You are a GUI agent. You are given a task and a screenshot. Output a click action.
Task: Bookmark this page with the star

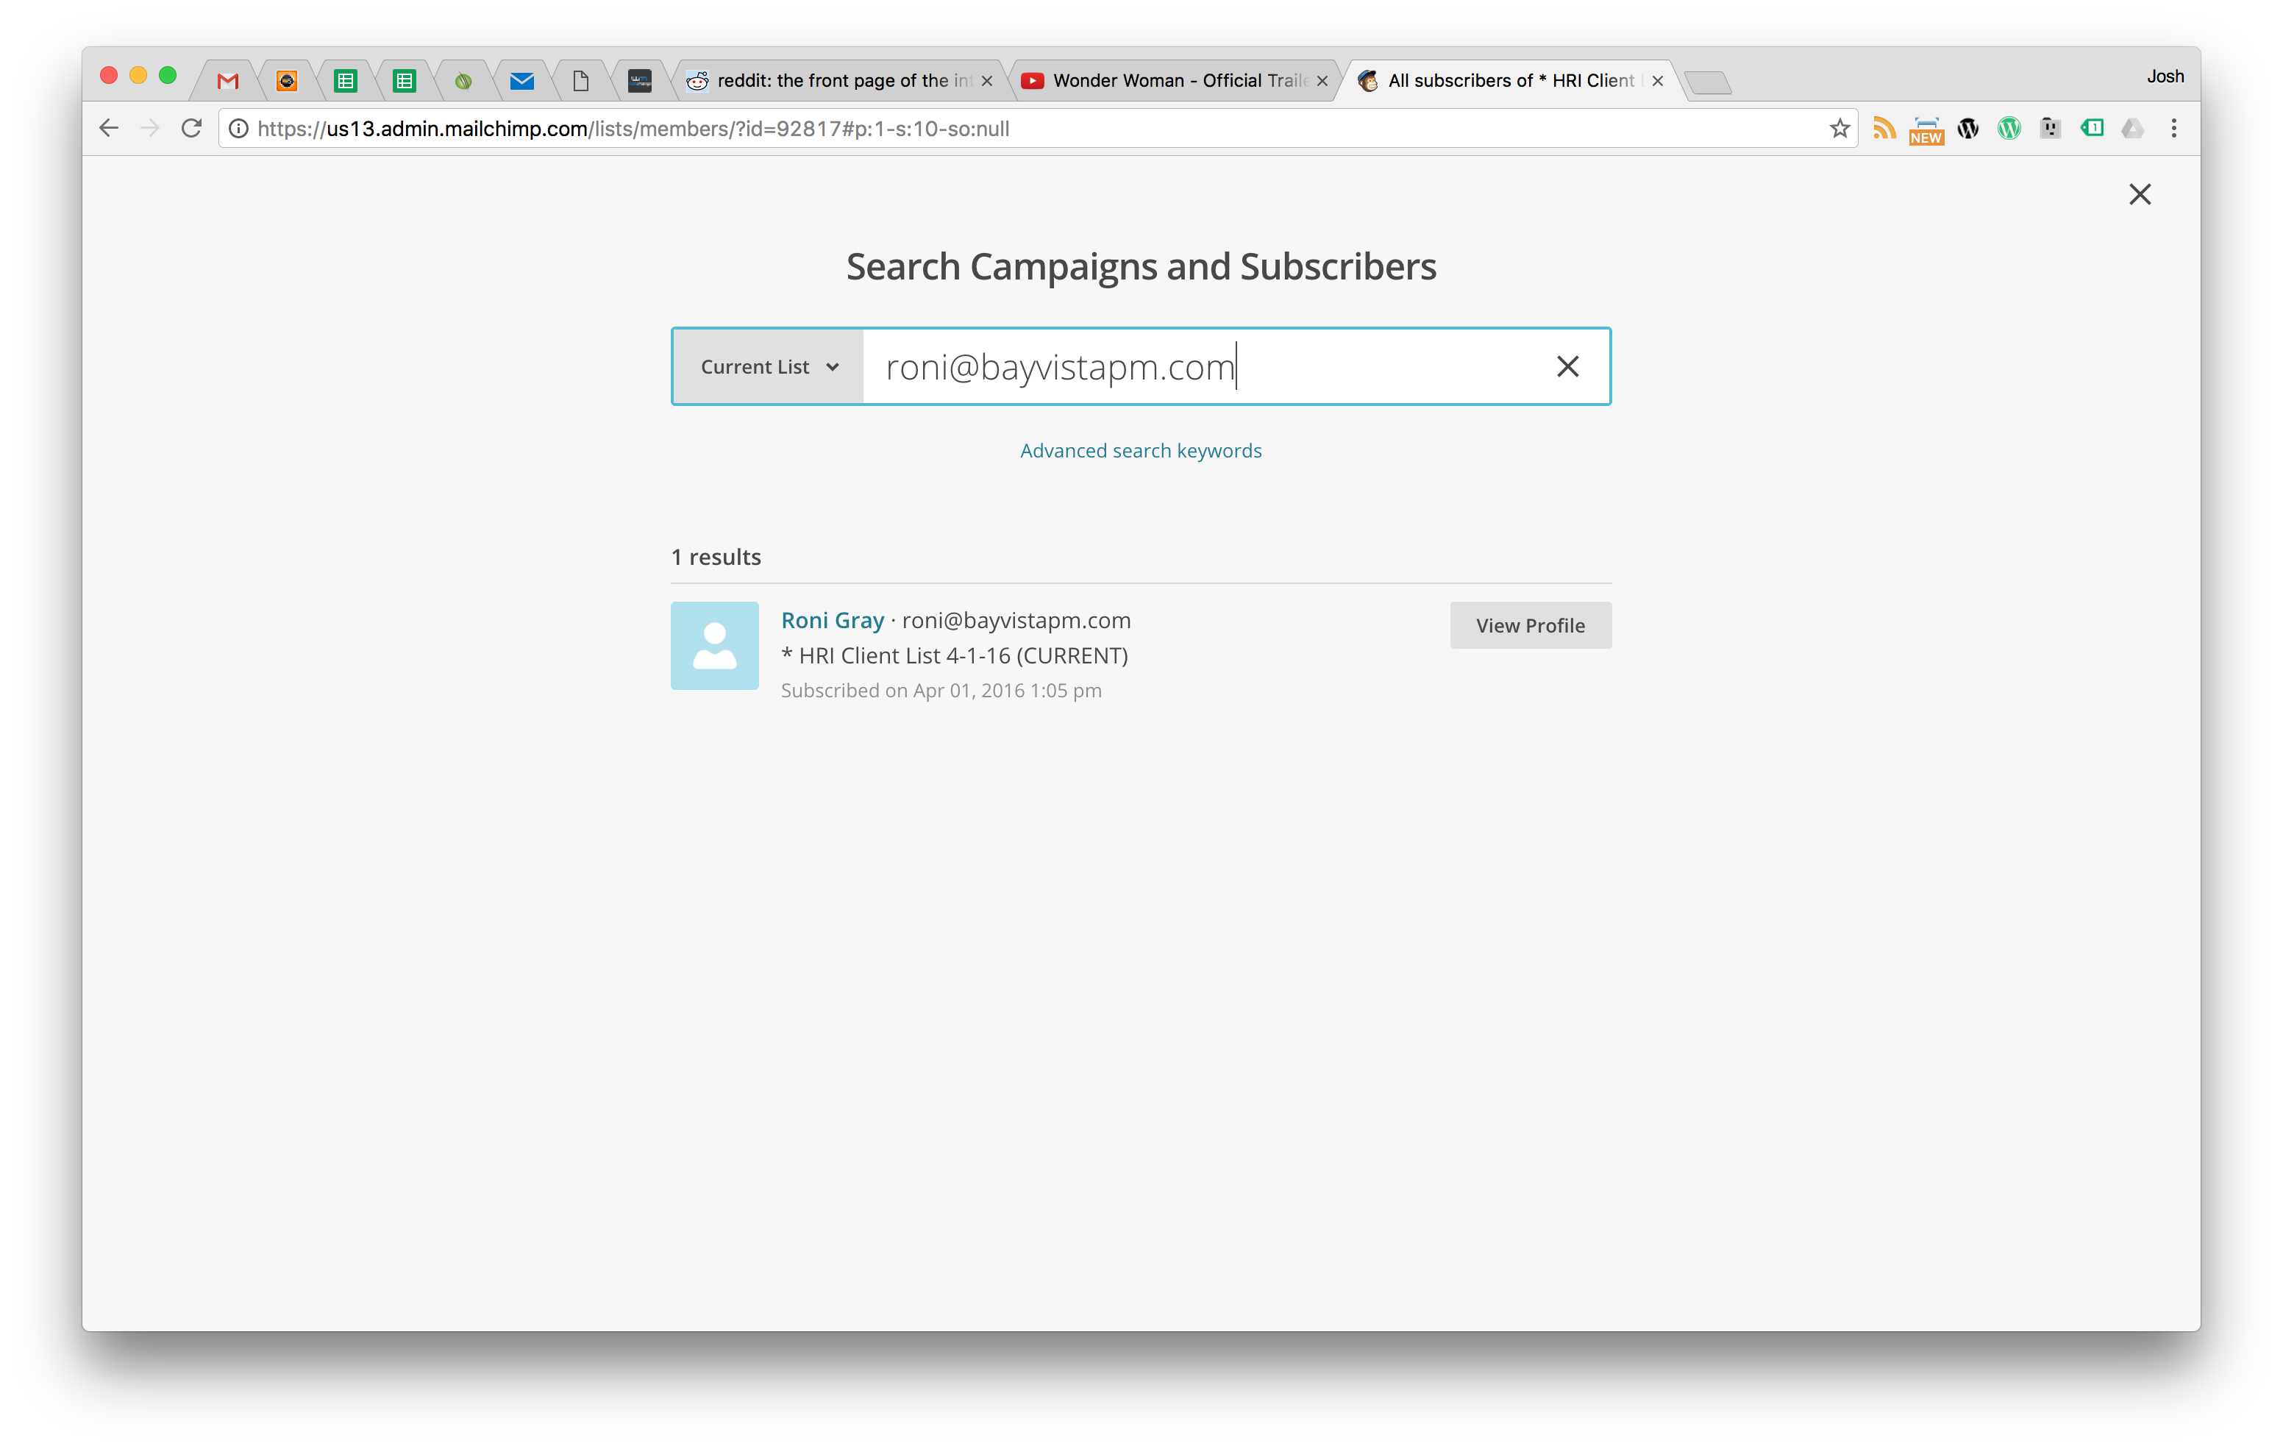point(1839,128)
